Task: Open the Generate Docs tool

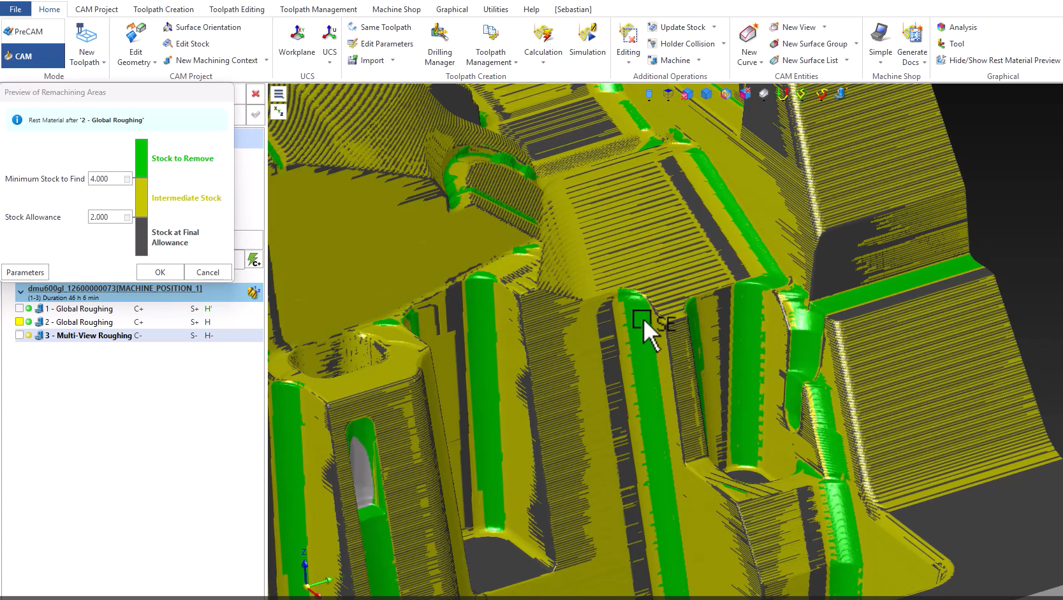Action: point(912,45)
